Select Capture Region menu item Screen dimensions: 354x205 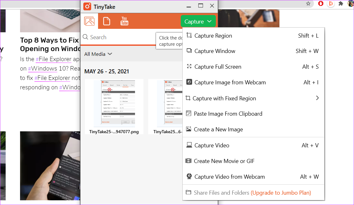[253, 35]
